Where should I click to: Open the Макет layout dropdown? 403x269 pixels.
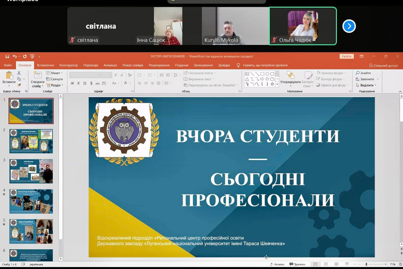point(55,73)
